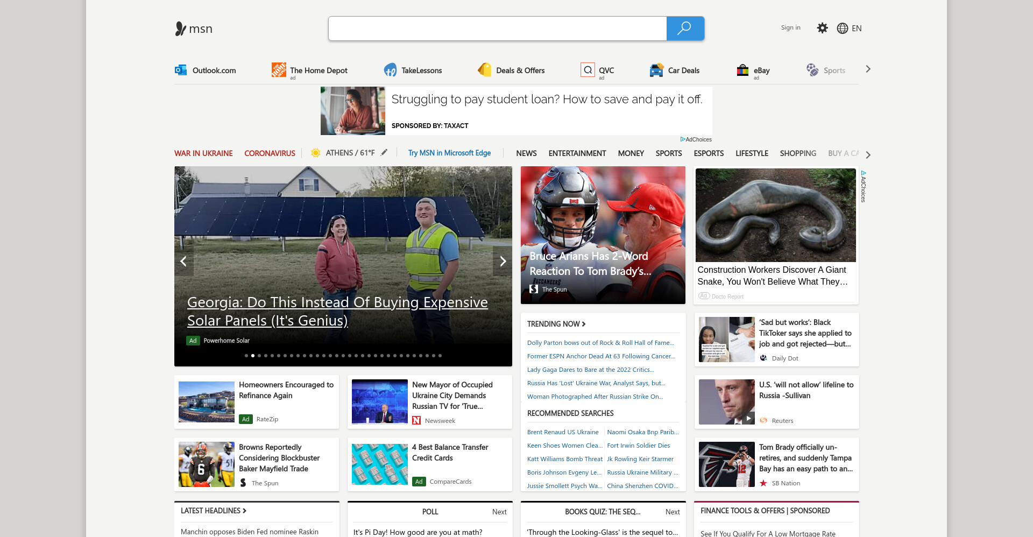Go to next carousel slide
The image size is (1033, 537).
point(503,261)
